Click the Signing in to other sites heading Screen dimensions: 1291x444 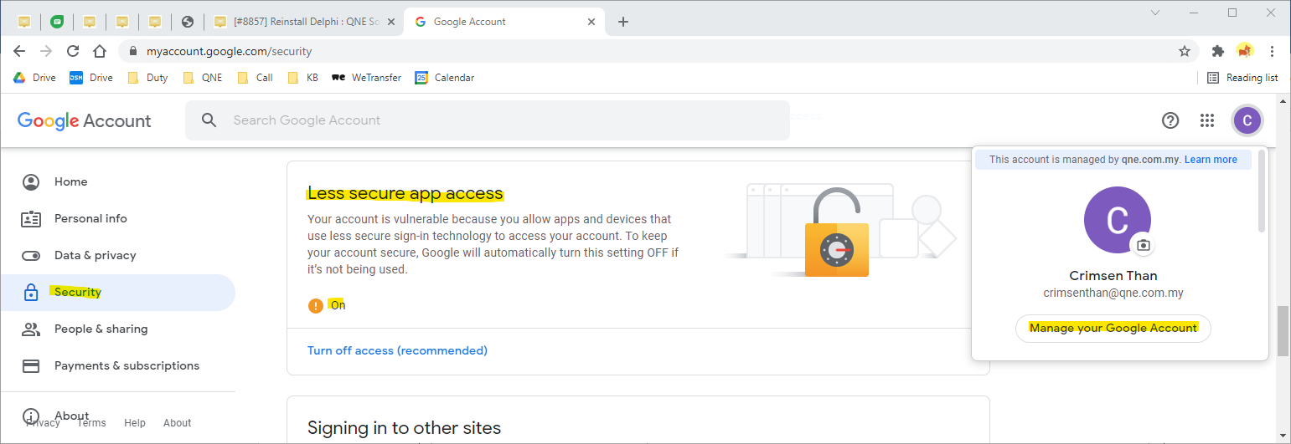pos(405,428)
